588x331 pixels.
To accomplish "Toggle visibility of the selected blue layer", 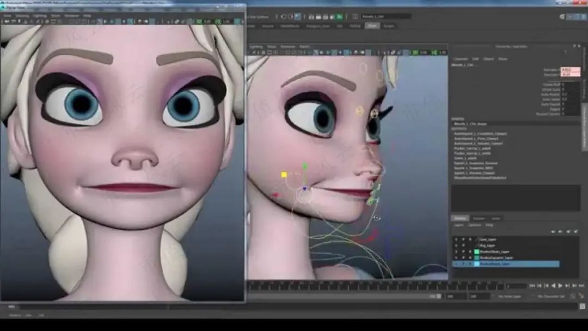I will click(x=456, y=264).
